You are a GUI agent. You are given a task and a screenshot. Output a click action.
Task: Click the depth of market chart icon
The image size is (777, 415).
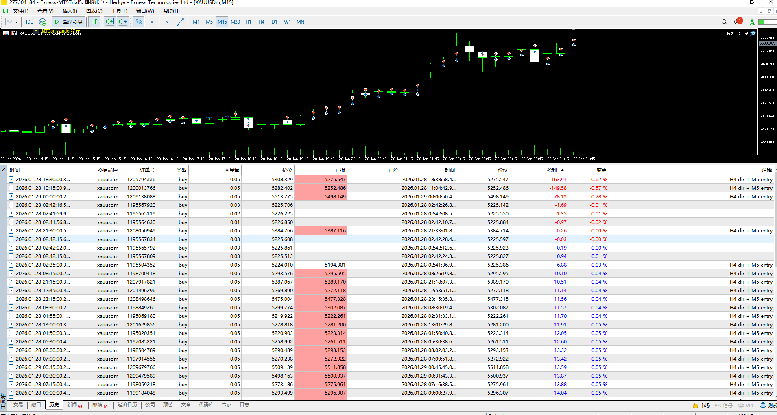14,33
